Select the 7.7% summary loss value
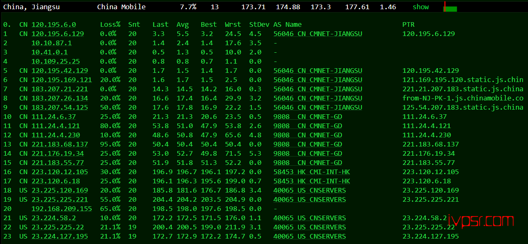 pyautogui.click(x=188, y=7)
